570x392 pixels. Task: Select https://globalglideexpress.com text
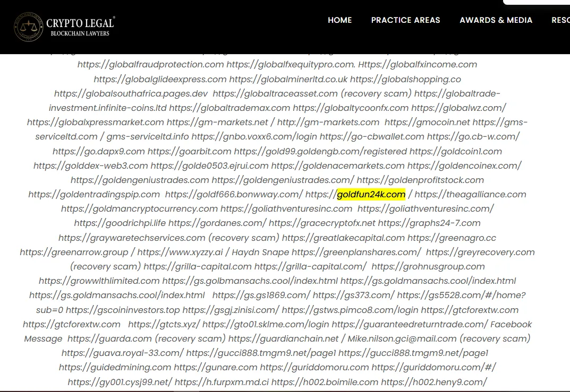pyautogui.click(x=160, y=79)
